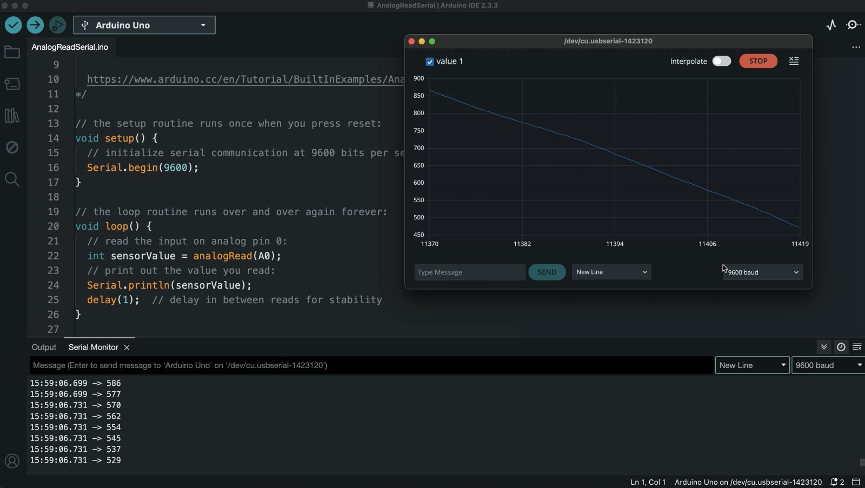Open the Serial Monitor magnifier icon

pyautogui.click(x=853, y=25)
